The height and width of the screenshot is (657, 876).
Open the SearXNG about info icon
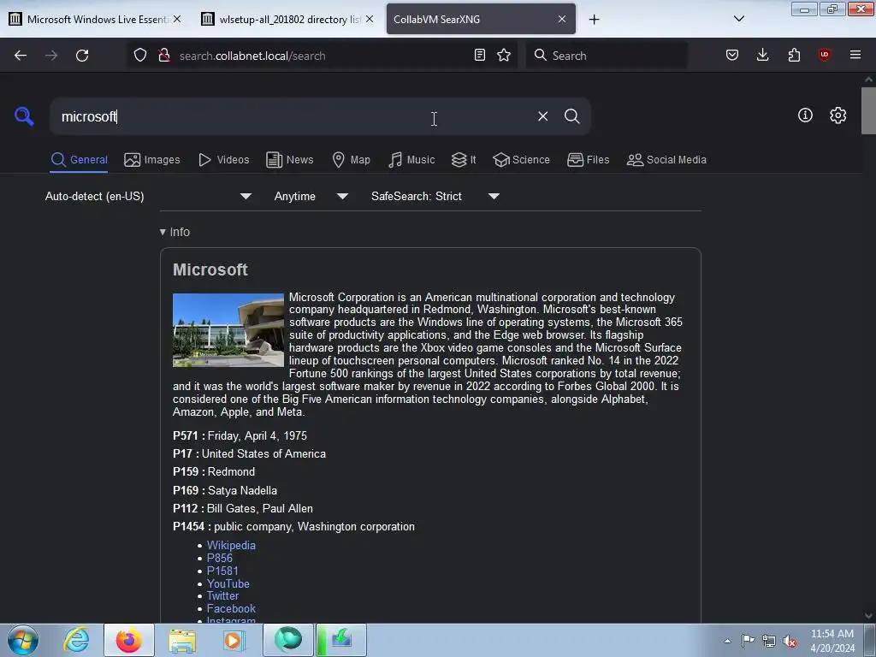(805, 115)
